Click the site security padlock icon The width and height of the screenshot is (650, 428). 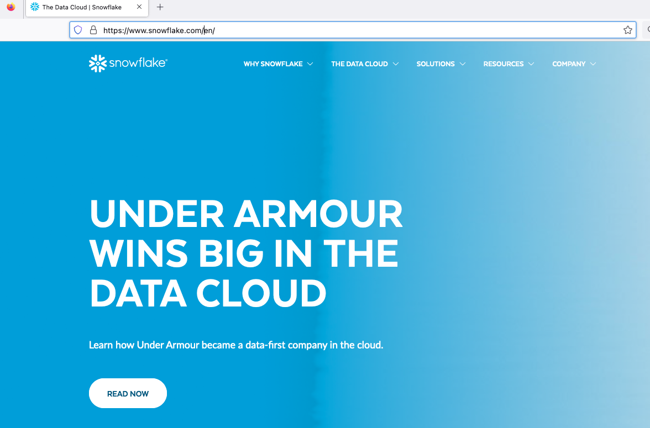tap(94, 30)
